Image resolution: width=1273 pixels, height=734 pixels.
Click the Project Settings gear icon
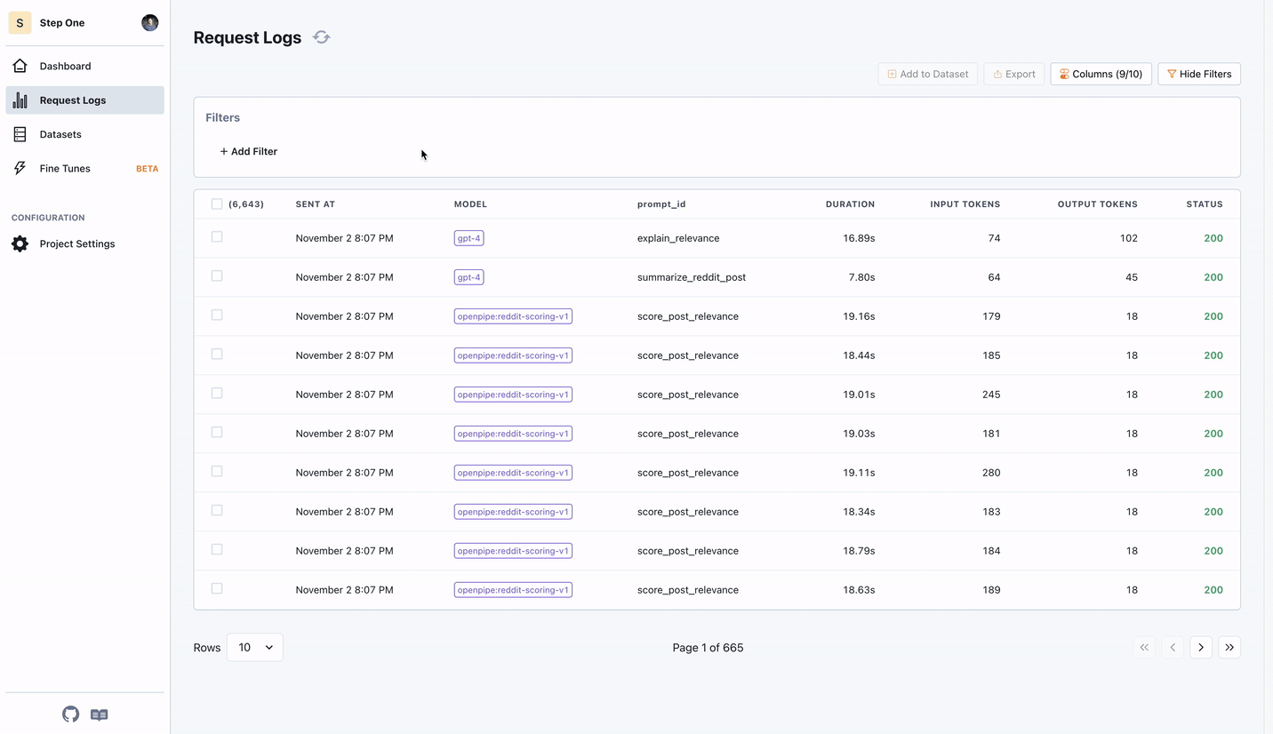pos(20,243)
